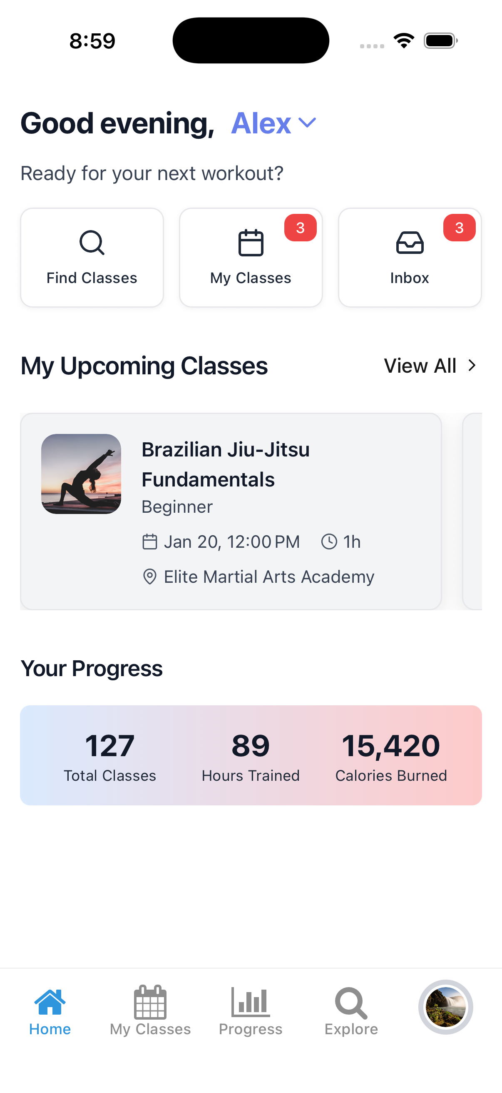Switch to the My Classes tab
502x1093 pixels.
(x=150, y=1014)
